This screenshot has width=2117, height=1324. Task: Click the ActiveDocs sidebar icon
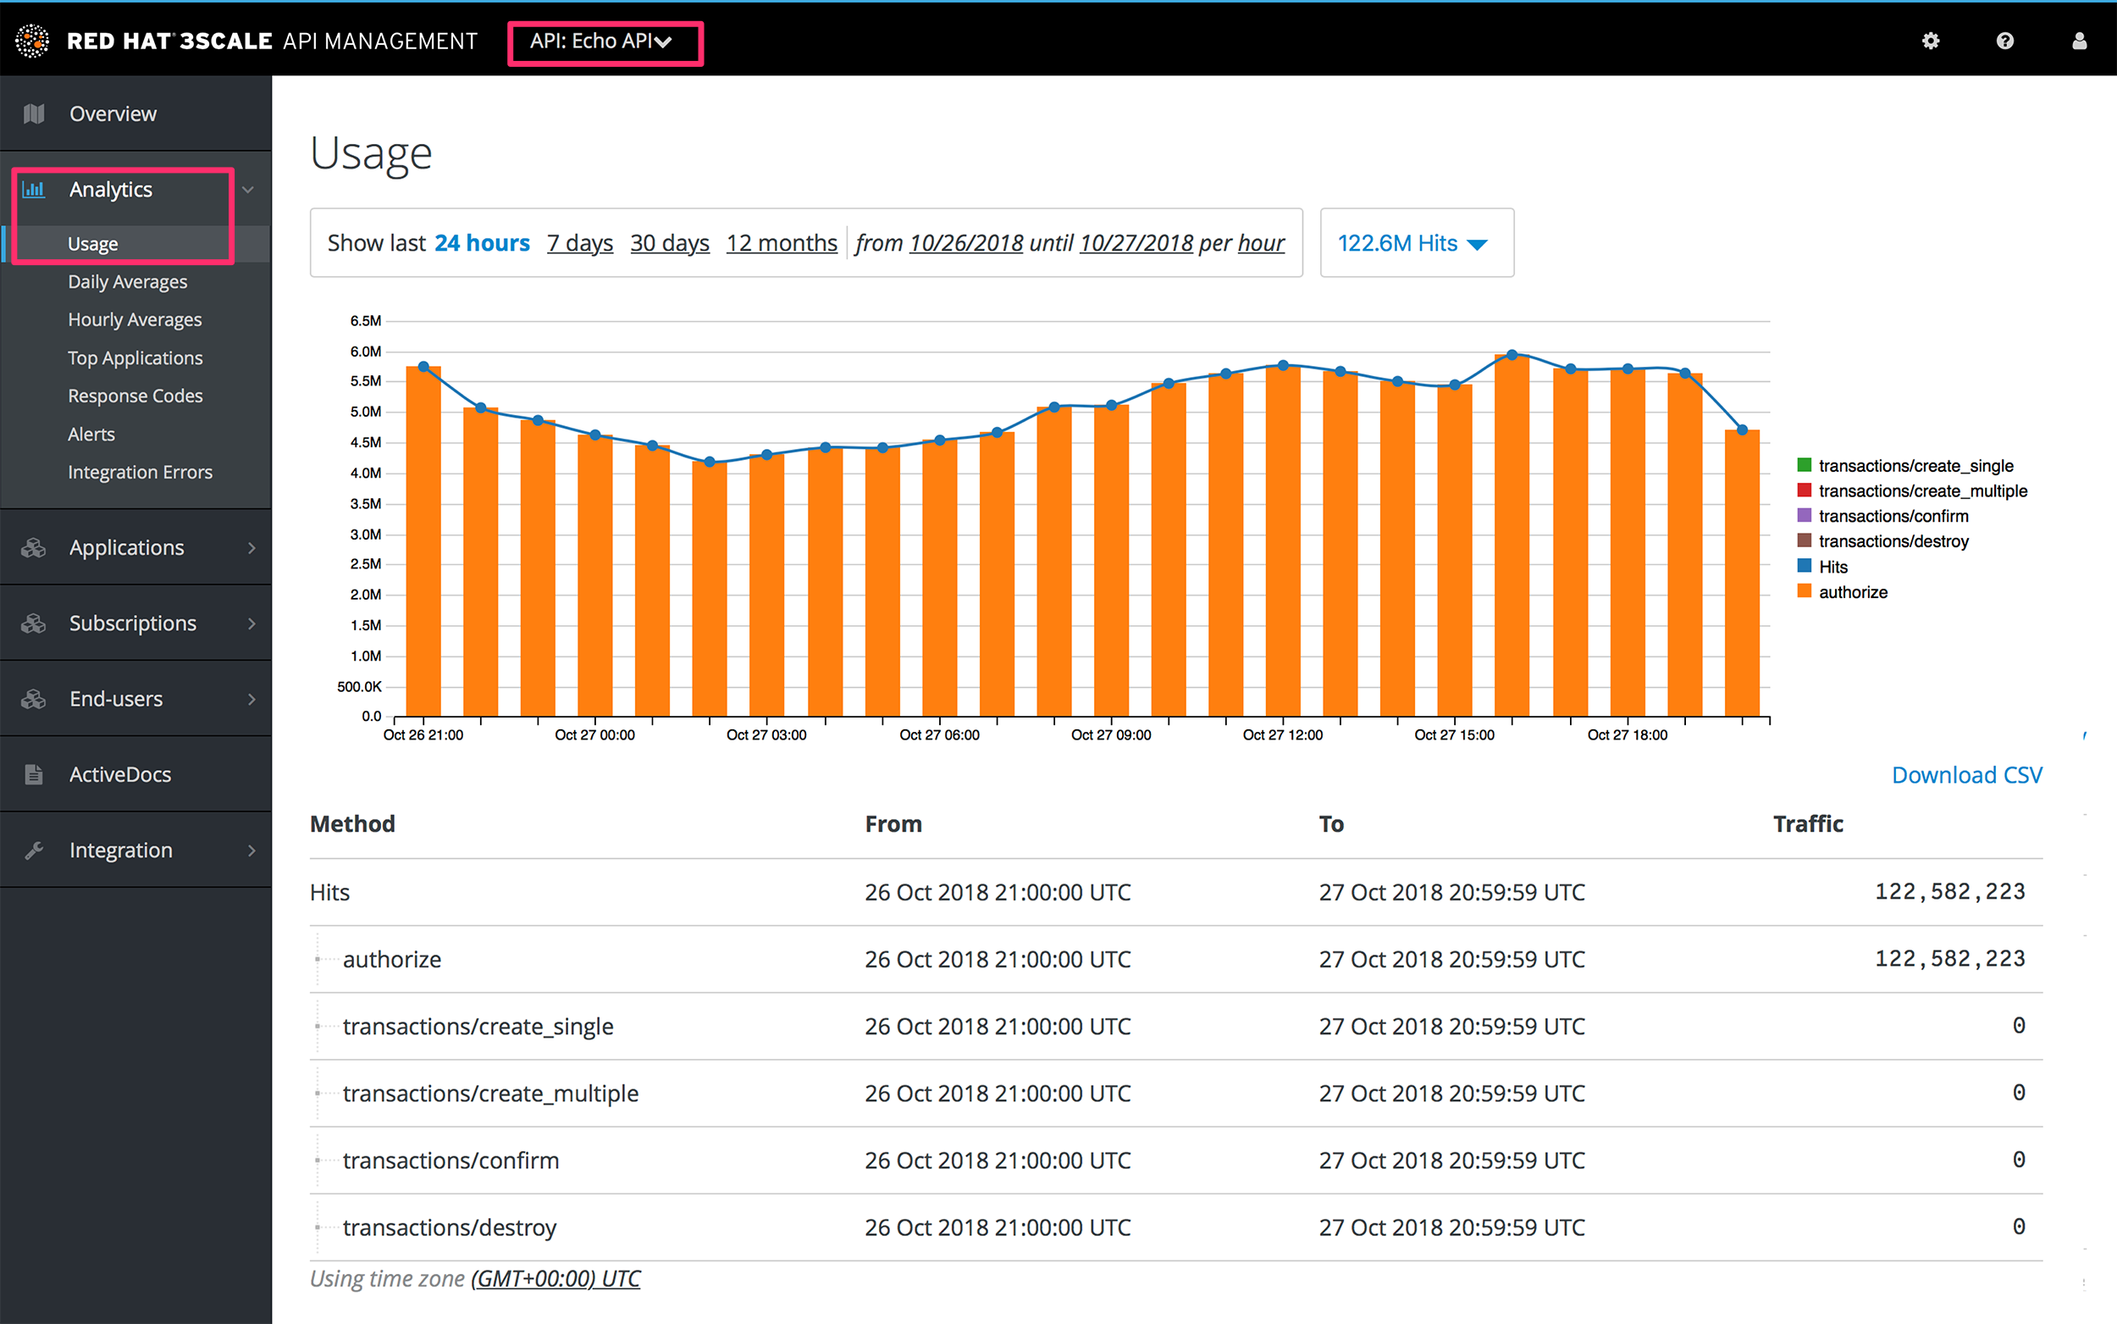click(34, 773)
